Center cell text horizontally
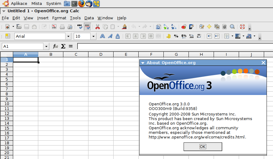 coord(136,36)
